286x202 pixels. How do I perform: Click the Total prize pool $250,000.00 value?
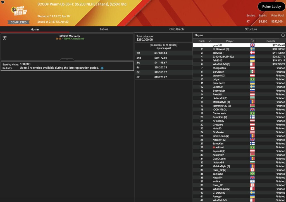click(145, 40)
